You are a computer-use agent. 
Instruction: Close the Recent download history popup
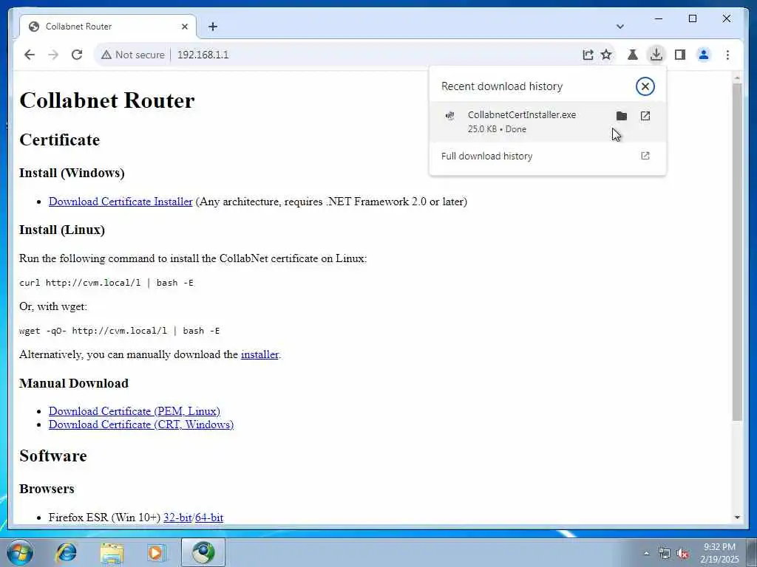645,86
